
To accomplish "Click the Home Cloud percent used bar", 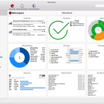I will point(75,50).
